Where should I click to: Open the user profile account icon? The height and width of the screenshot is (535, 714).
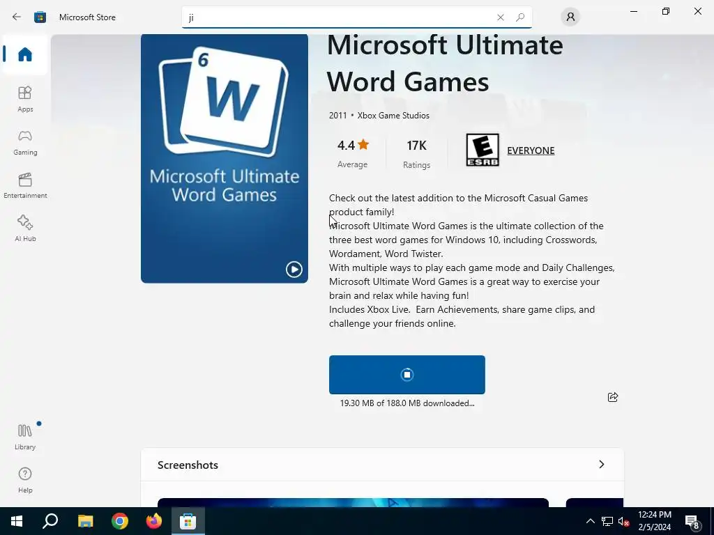click(x=570, y=17)
